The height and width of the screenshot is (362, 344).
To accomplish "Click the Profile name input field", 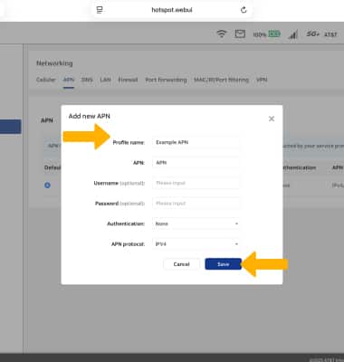I will pyautogui.click(x=196, y=142).
